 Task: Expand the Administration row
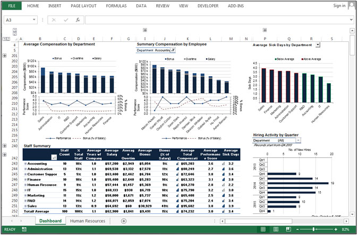click(25, 169)
